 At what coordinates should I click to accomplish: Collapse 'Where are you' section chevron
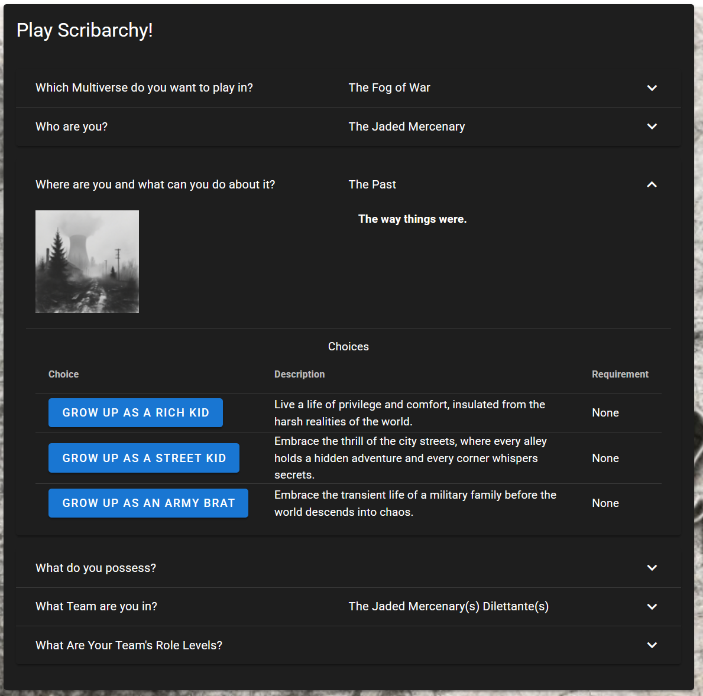tap(652, 184)
